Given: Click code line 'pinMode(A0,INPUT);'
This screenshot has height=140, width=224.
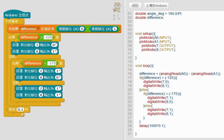Looking at the screenshot, I should tap(155, 38).
